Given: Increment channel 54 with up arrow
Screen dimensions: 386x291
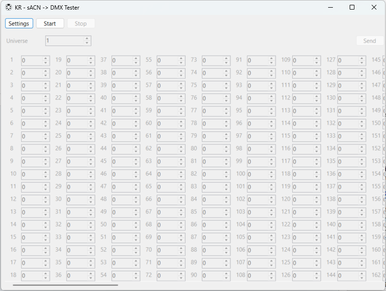Looking at the screenshot, I should 136,273.
